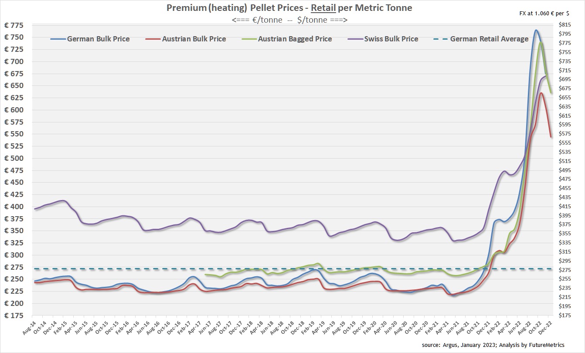Click the blue German Bulk legend line swatch
585x353 pixels.
(x=58, y=39)
